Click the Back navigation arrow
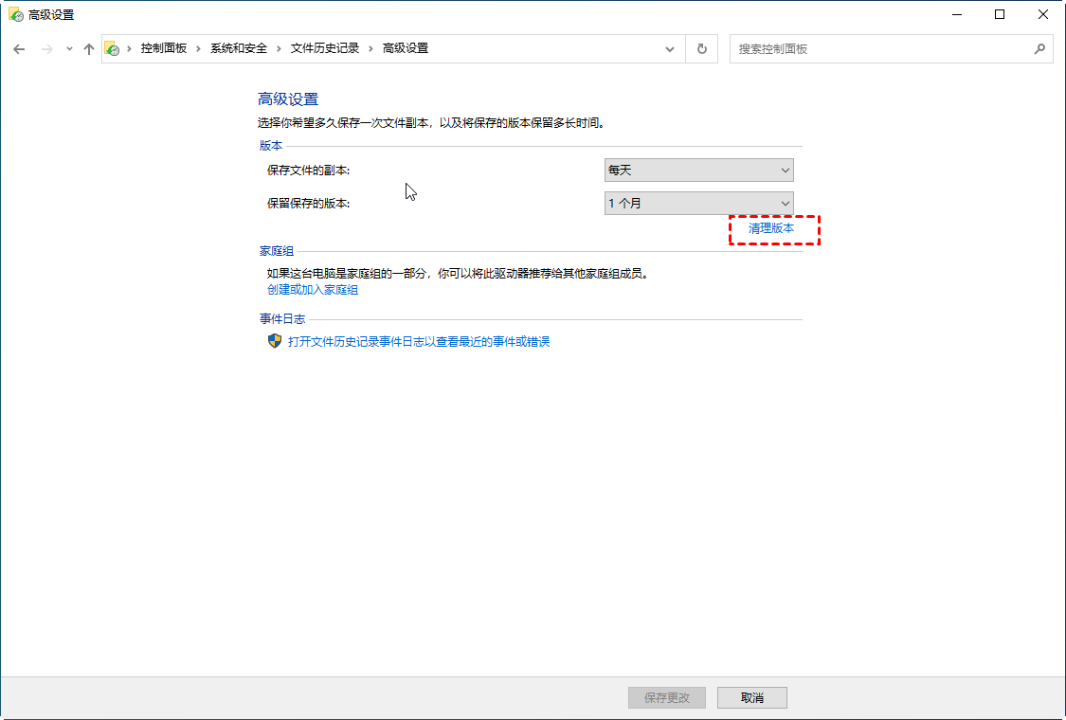The height and width of the screenshot is (720, 1066). (x=20, y=49)
